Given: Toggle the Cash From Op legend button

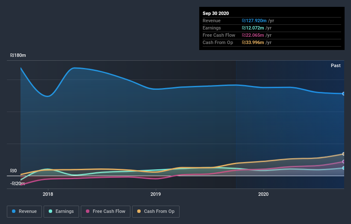Looking at the screenshot, I should pos(156,212).
